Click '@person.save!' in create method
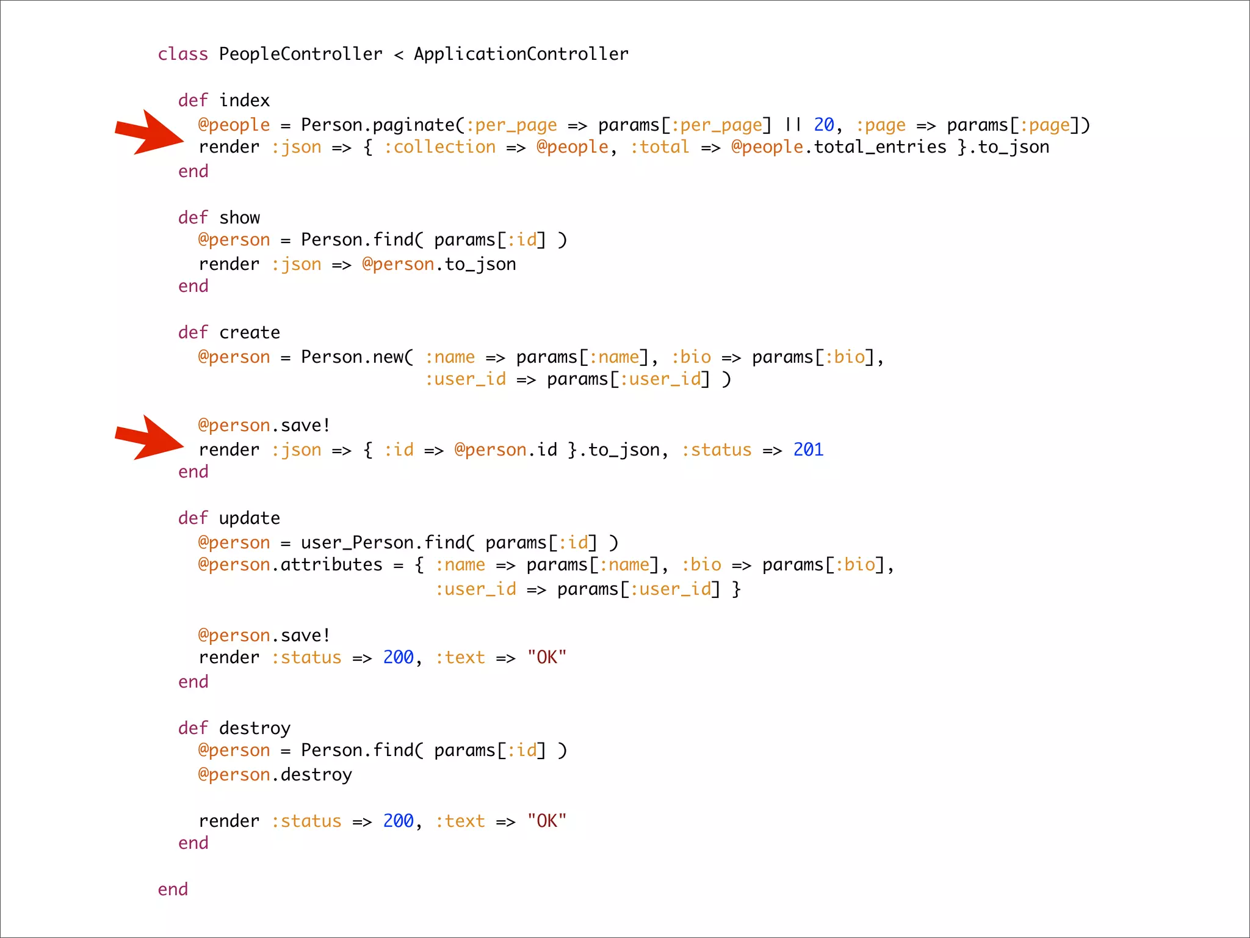The width and height of the screenshot is (1250, 938). tap(264, 425)
